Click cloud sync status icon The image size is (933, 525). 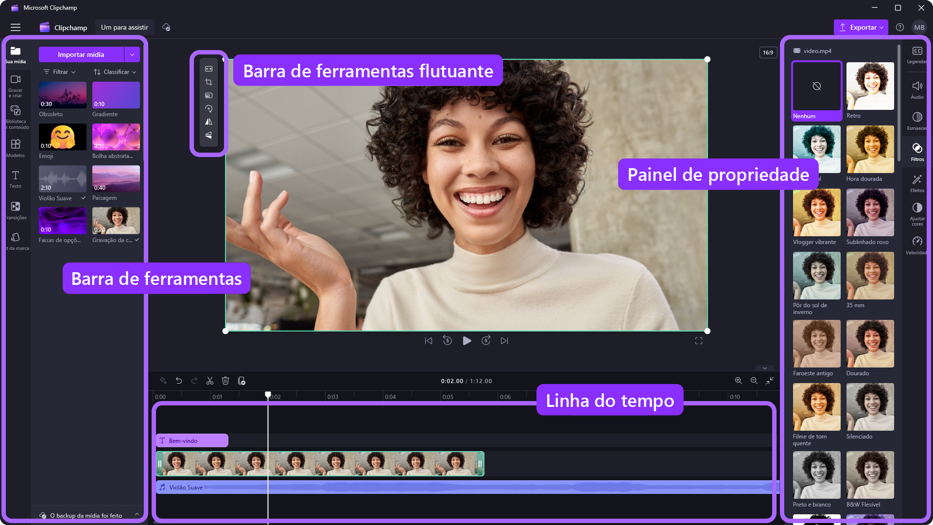(x=166, y=27)
